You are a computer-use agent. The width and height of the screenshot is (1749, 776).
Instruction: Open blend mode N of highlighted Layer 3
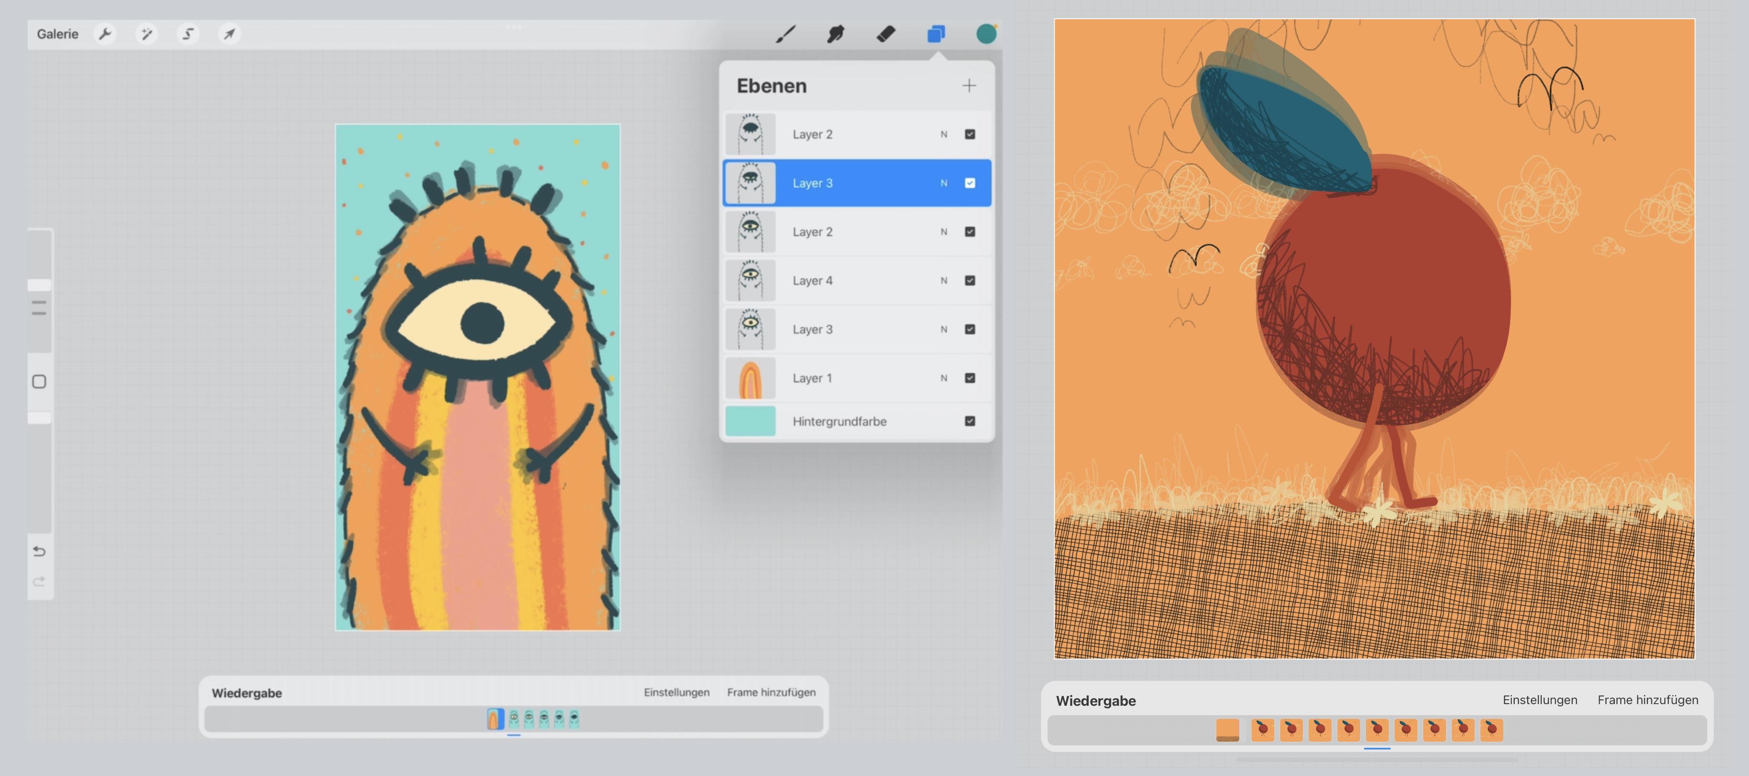coord(944,183)
